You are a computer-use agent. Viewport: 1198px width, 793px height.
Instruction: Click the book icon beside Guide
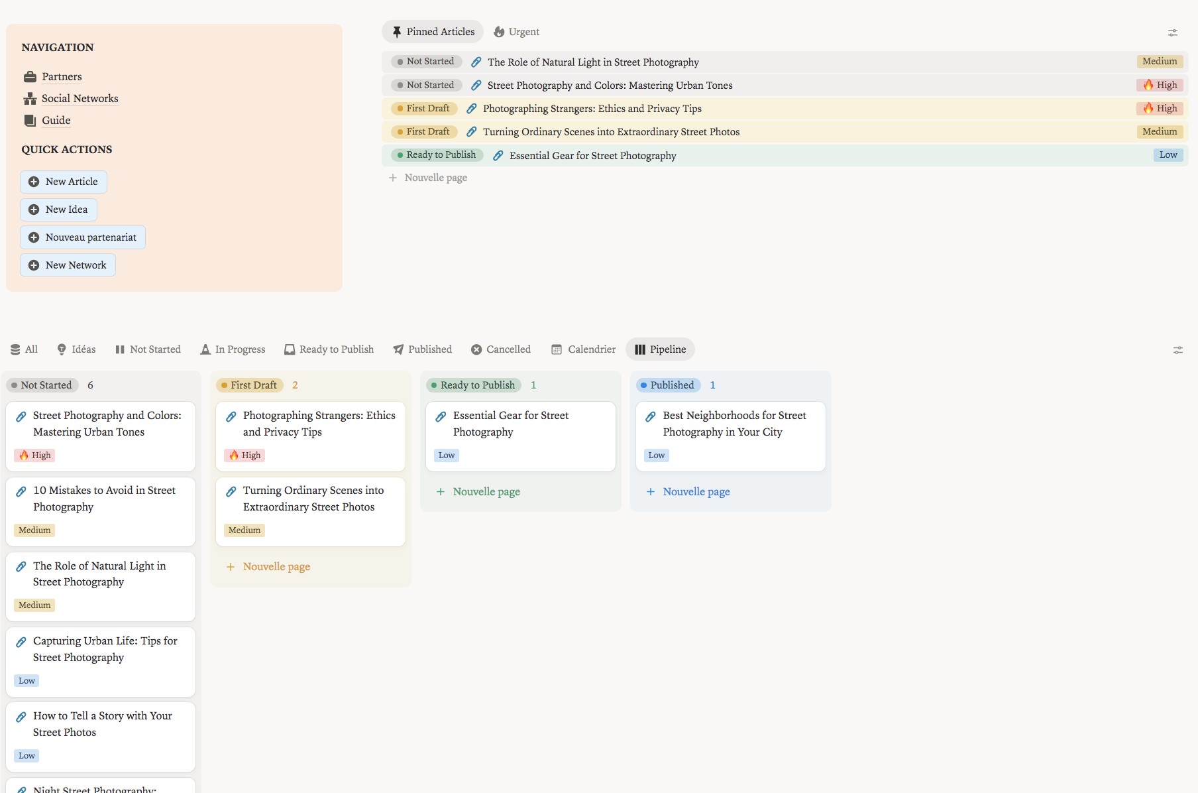point(30,121)
